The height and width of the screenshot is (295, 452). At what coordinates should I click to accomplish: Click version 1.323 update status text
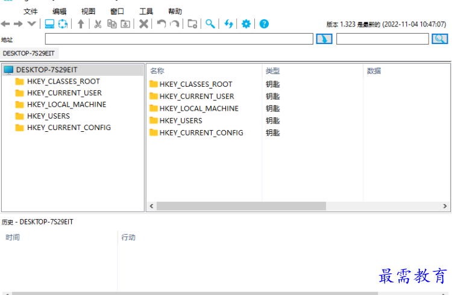[x=386, y=25]
